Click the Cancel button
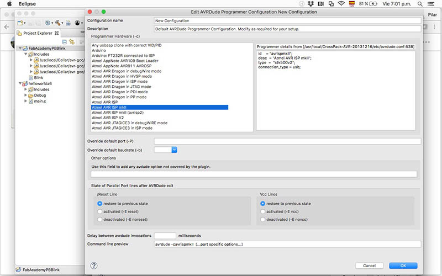 [369, 266]
